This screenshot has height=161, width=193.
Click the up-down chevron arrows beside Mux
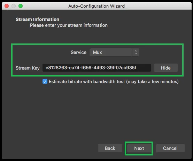click(x=136, y=53)
